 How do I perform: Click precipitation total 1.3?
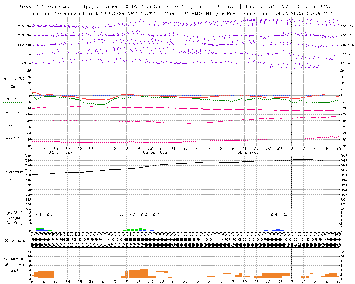(38, 215)
